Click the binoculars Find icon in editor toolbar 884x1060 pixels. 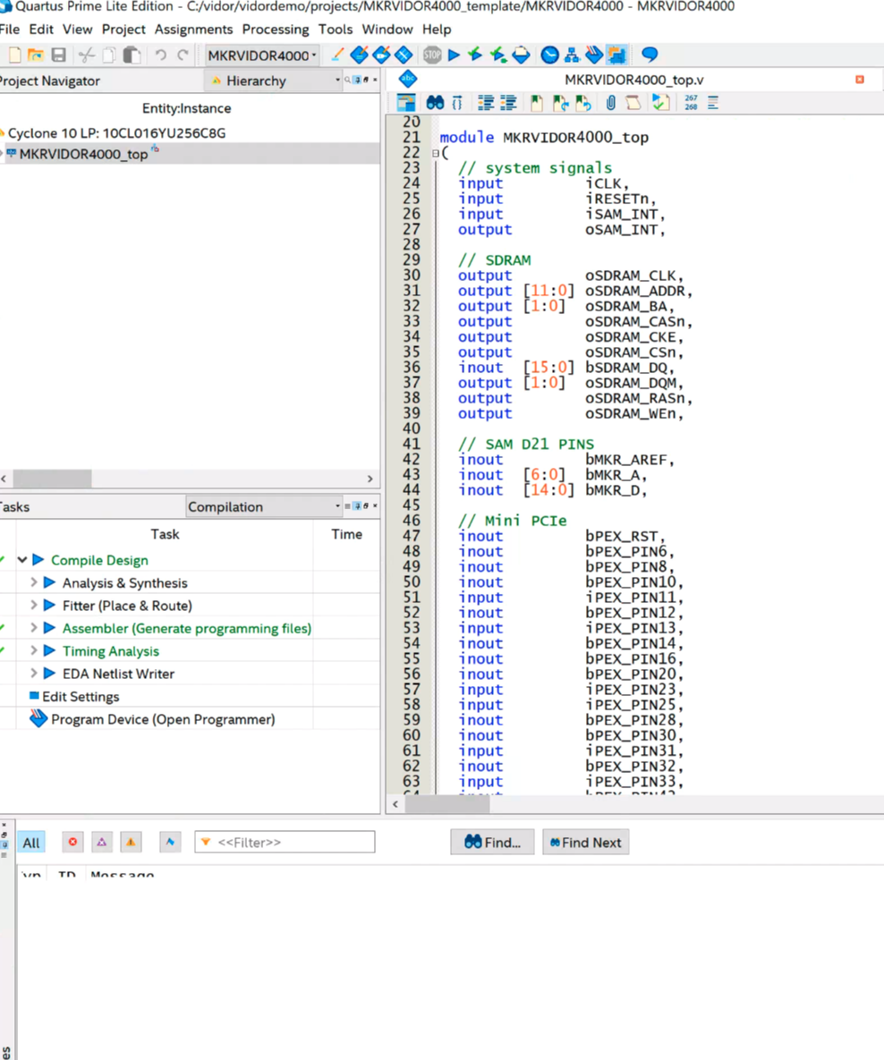435,103
